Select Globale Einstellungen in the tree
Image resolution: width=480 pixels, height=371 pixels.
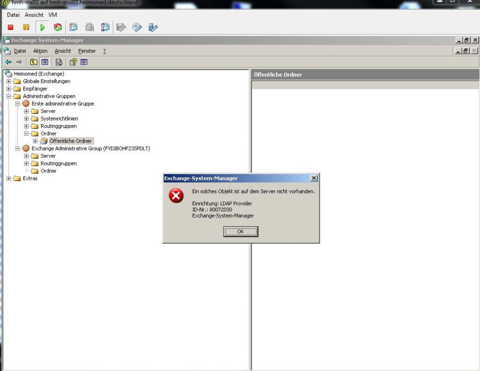point(46,81)
